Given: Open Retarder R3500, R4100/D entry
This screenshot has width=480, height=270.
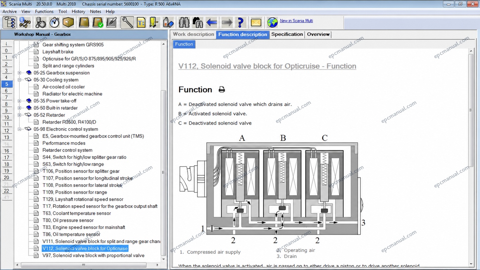Looking at the screenshot, I should click(x=69, y=122).
